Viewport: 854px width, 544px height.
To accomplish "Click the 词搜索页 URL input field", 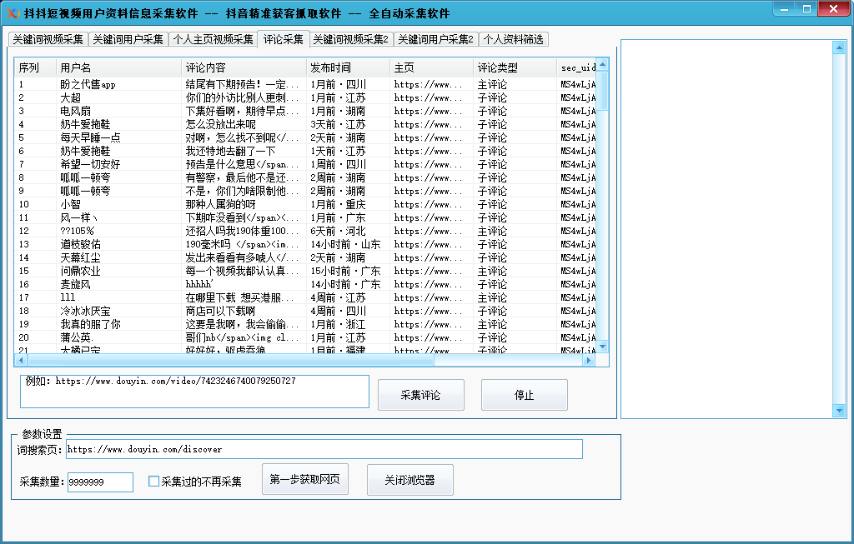I will click(x=324, y=449).
